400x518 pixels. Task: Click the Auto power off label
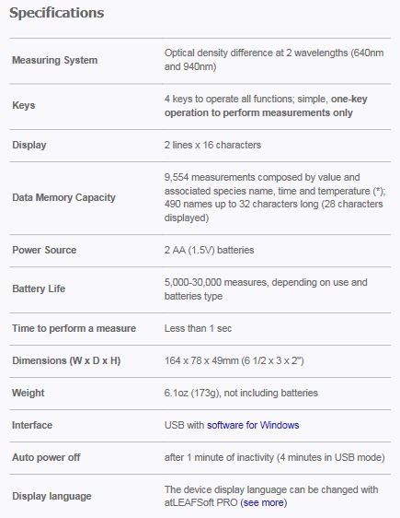point(46,457)
